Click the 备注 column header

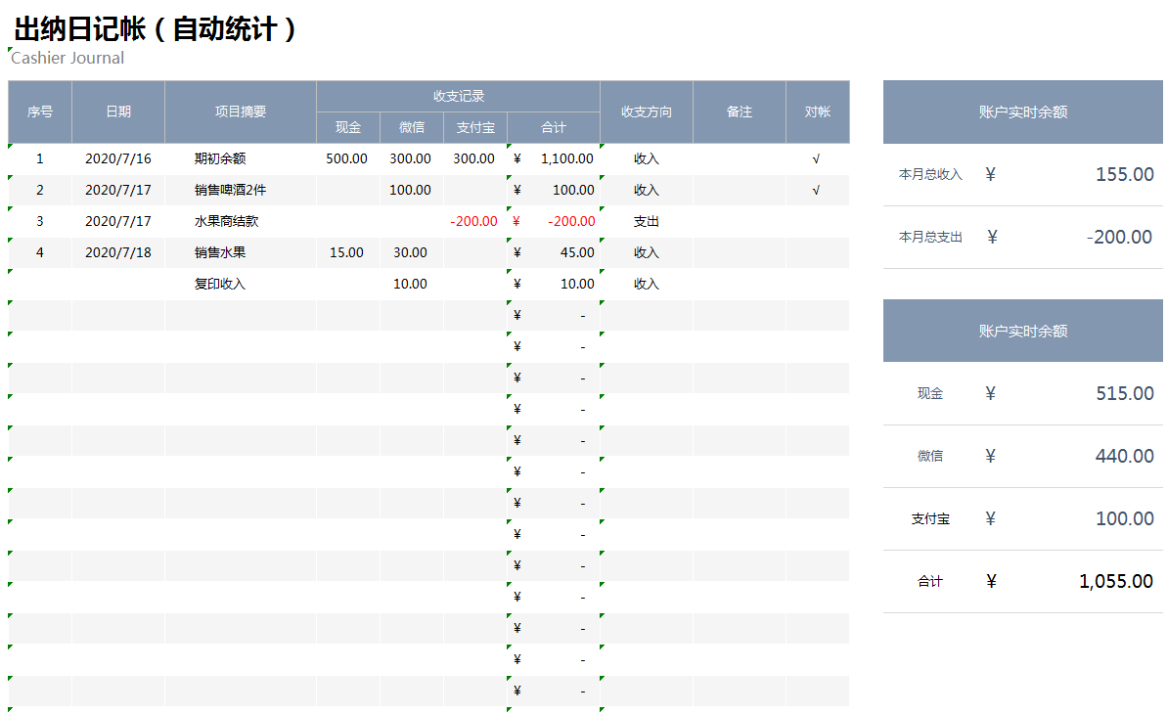740,112
